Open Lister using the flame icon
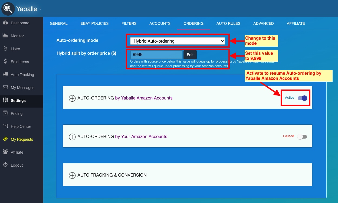The height and width of the screenshot is (203, 338). click(x=5, y=49)
